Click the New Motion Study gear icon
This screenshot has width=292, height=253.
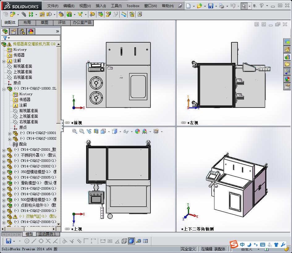point(92,14)
